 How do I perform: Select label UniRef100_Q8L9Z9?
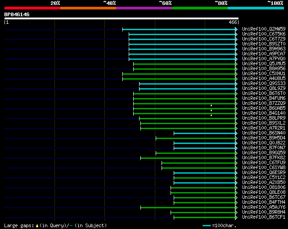click(x=264, y=88)
